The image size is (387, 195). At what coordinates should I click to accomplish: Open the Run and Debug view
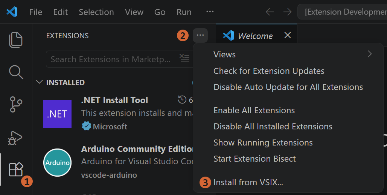15,138
